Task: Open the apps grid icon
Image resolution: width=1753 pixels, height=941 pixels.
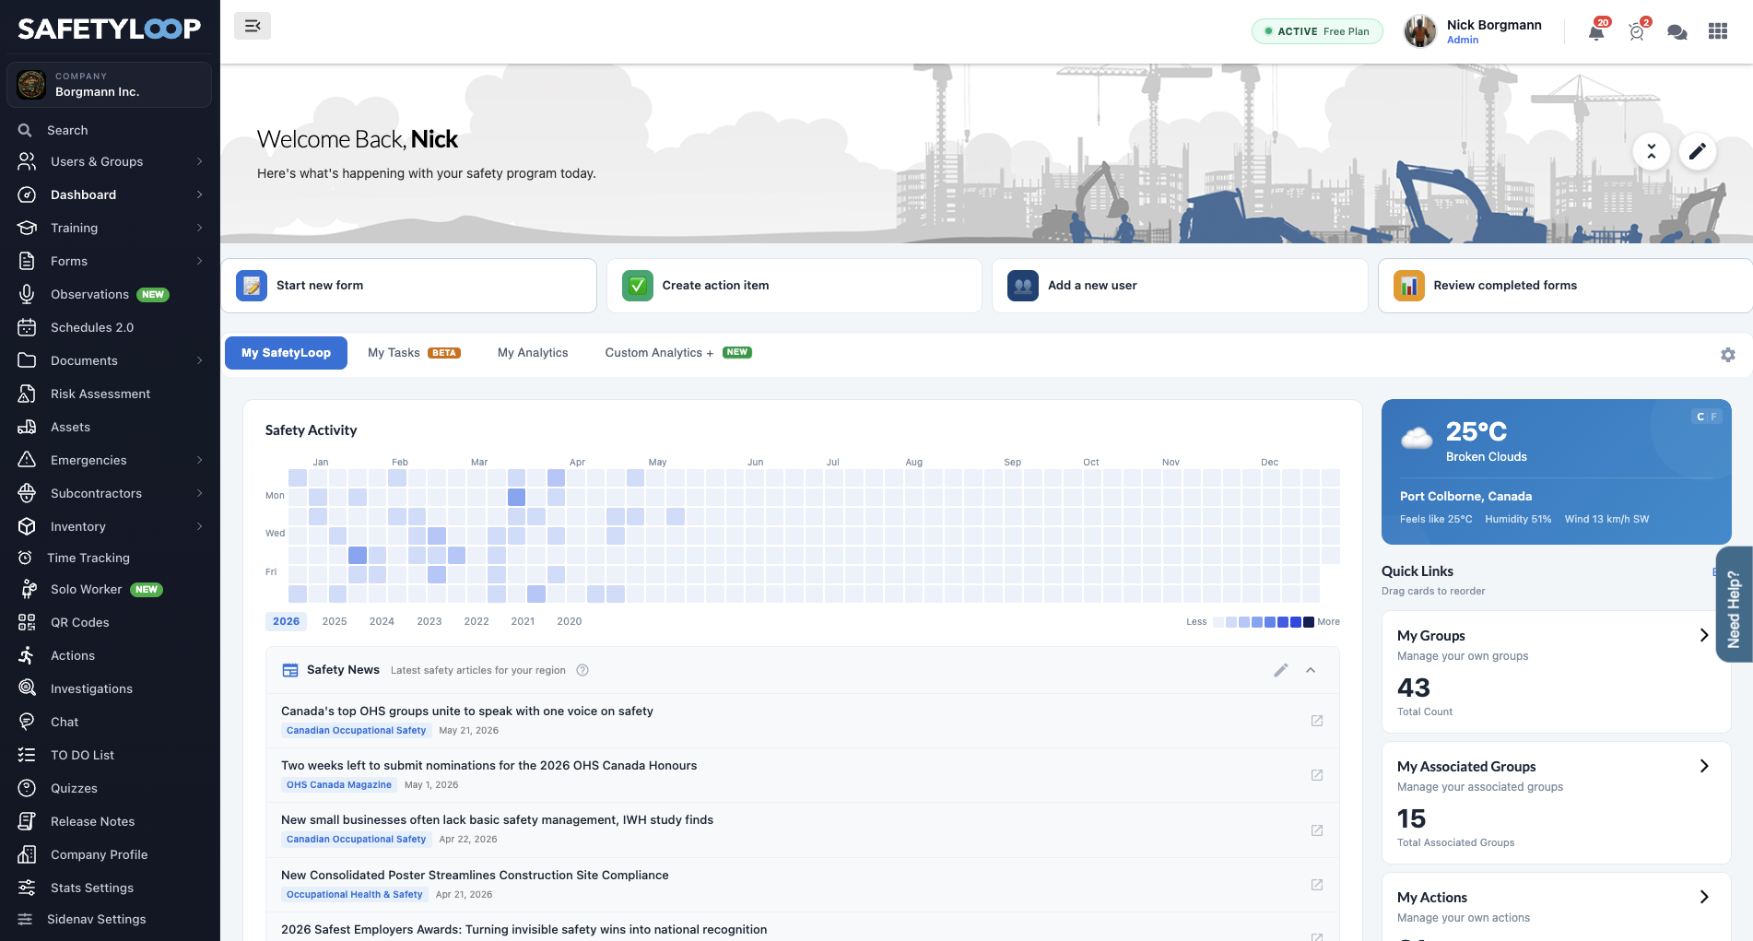Action: [x=1718, y=31]
